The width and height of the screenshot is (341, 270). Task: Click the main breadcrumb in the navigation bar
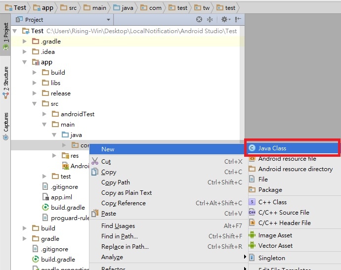95,8
